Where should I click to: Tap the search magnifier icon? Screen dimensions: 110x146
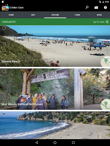(87, 7)
